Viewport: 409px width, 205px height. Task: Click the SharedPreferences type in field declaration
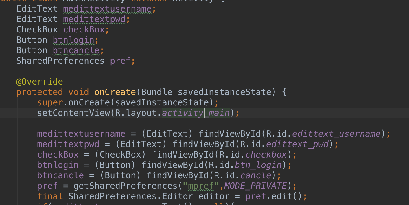tap(60, 61)
